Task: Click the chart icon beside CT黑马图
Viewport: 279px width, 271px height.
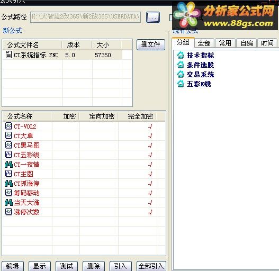Action: click(x=8, y=145)
